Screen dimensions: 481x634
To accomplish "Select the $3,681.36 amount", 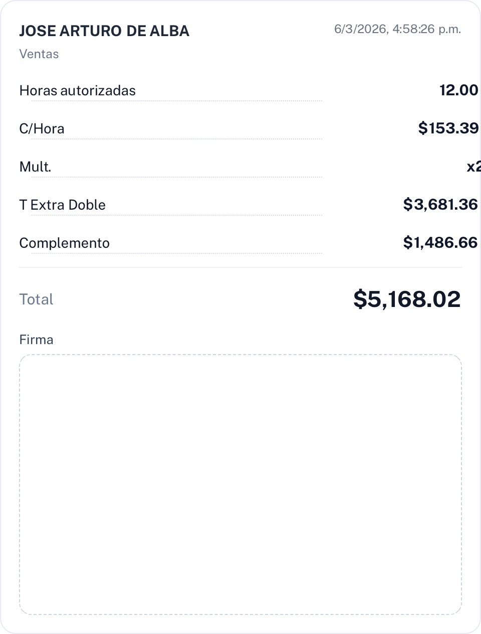I will pos(440,205).
